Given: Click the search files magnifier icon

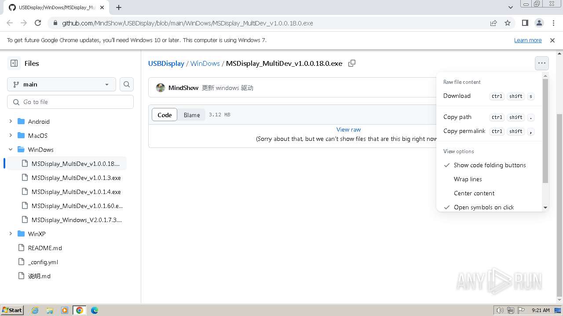Looking at the screenshot, I should click(x=127, y=84).
